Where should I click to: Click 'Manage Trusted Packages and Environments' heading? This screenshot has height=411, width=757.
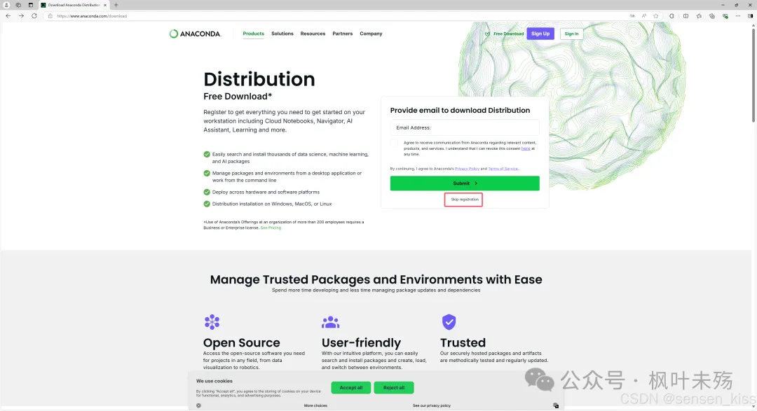[x=376, y=280]
